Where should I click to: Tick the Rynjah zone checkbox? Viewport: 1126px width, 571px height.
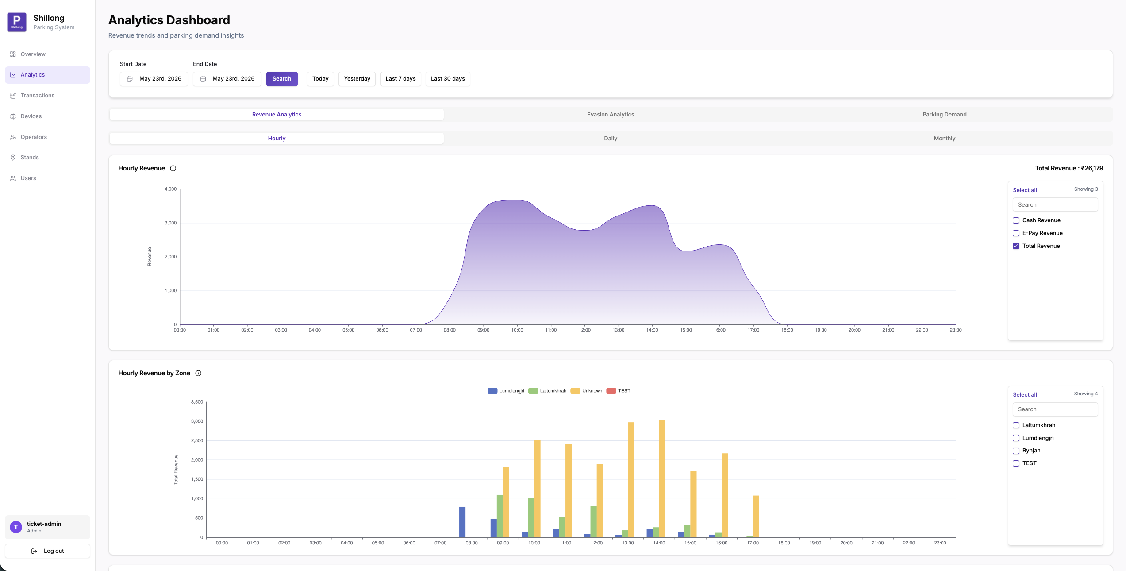(x=1016, y=451)
